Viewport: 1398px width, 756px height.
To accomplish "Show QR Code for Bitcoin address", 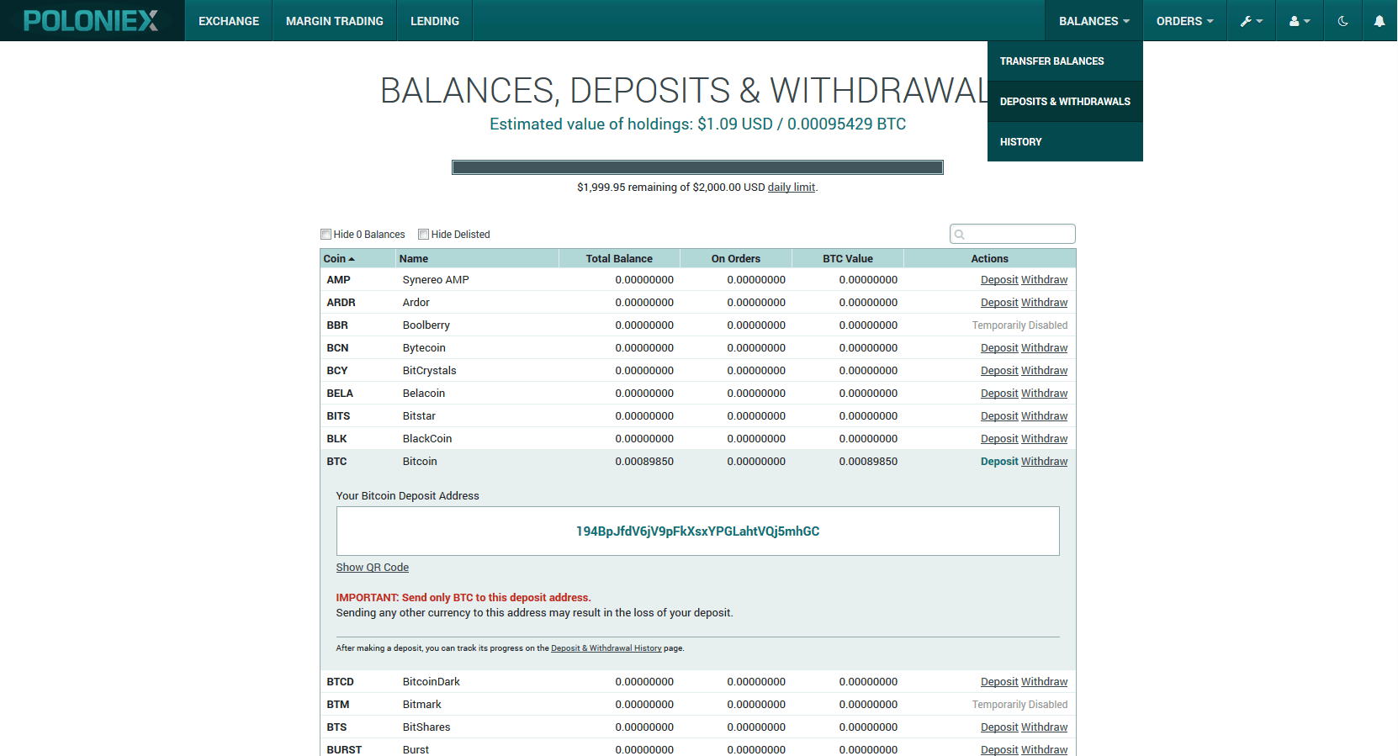I will (x=372, y=568).
